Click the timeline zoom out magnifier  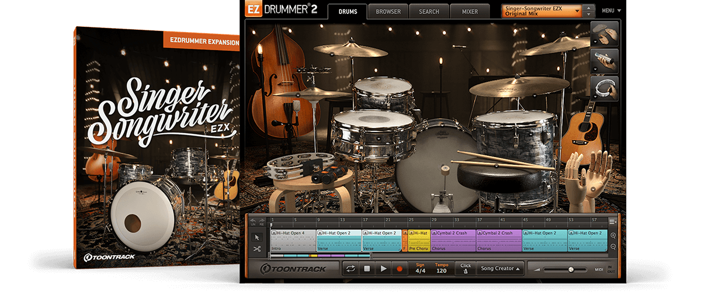613,247
